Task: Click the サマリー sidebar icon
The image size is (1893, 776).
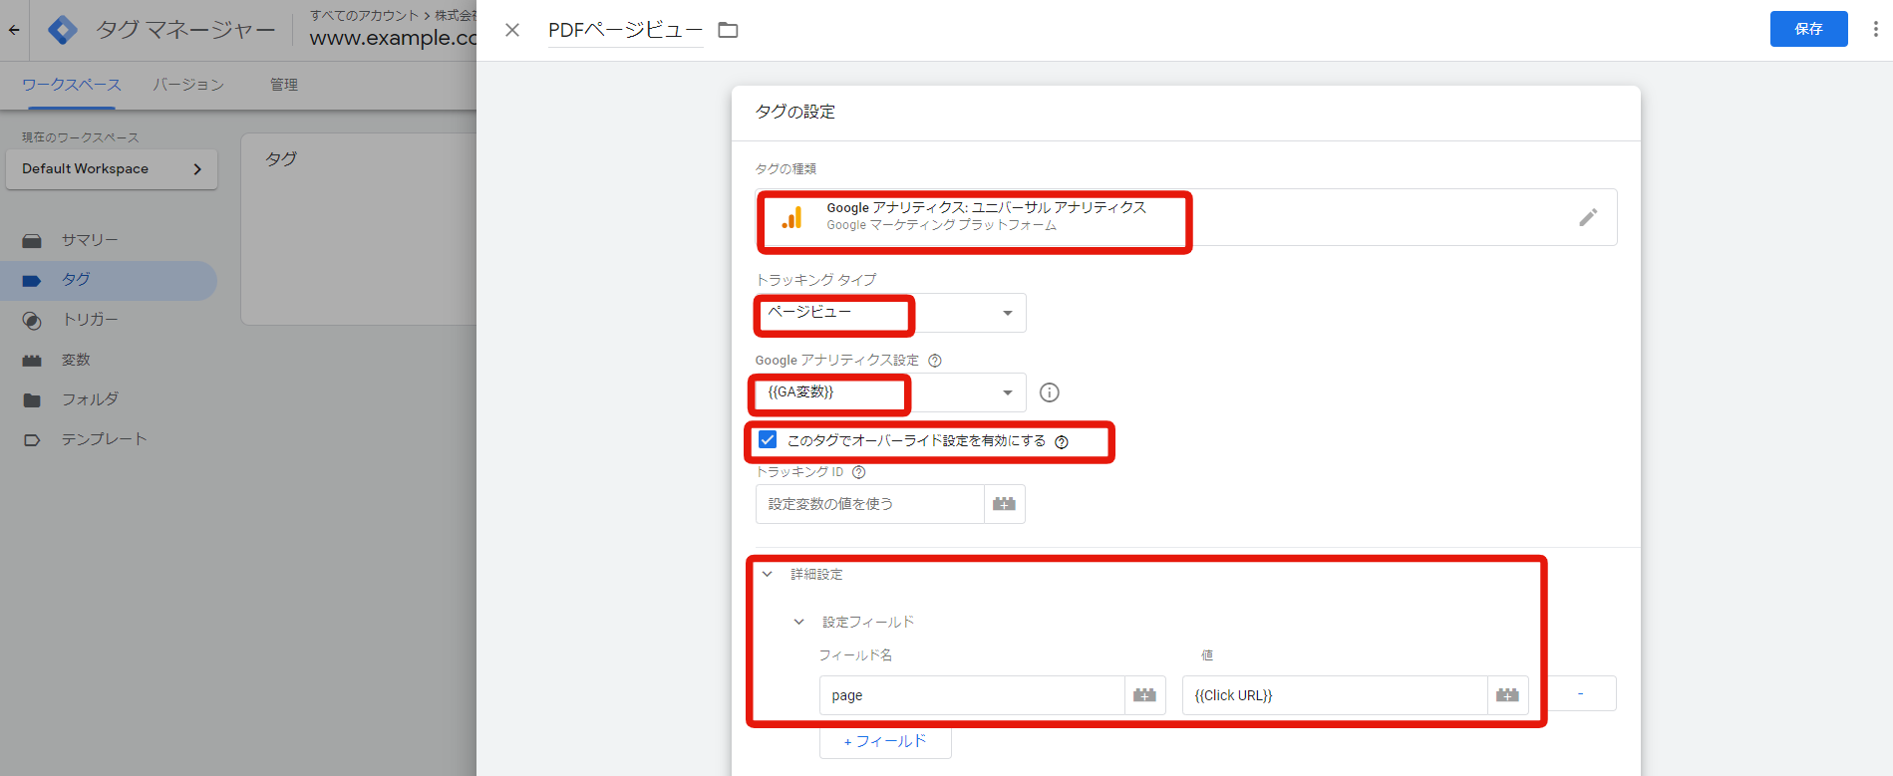Action: (x=32, y=241)
